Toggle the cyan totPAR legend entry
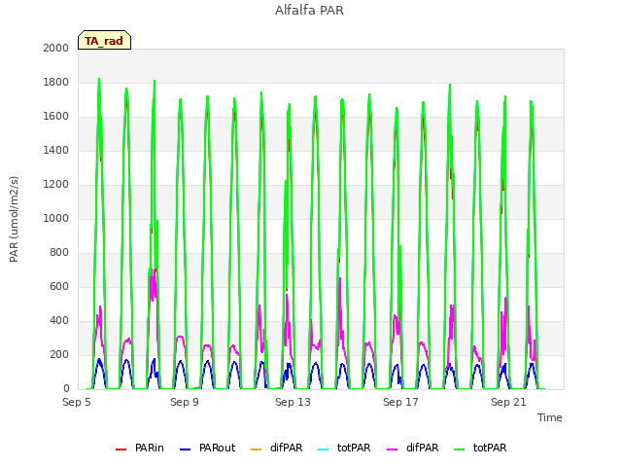Screen dimensions: 622x467 point(344,448)
